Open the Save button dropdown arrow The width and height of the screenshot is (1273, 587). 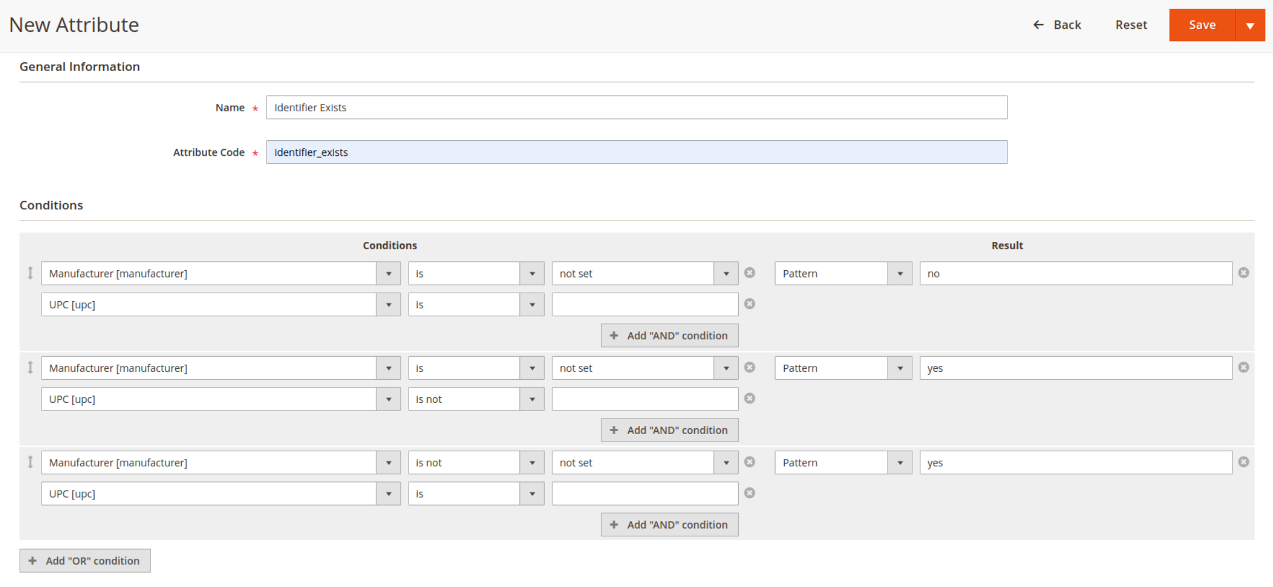(1250, 25)
